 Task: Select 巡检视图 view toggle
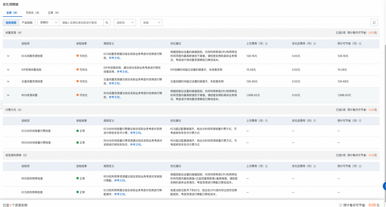point(11,23)
